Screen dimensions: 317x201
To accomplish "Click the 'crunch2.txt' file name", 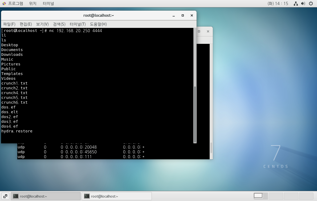I will point(15,88).
